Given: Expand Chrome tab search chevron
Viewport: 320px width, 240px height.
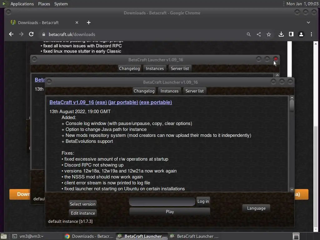Looking at the screenshot, I should pos(308,22).
